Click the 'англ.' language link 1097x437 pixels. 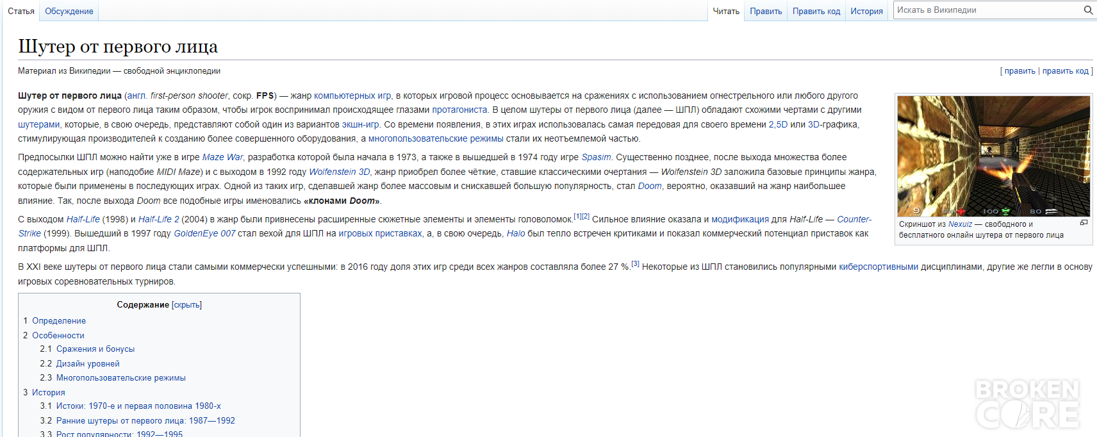tap(136, 95)
